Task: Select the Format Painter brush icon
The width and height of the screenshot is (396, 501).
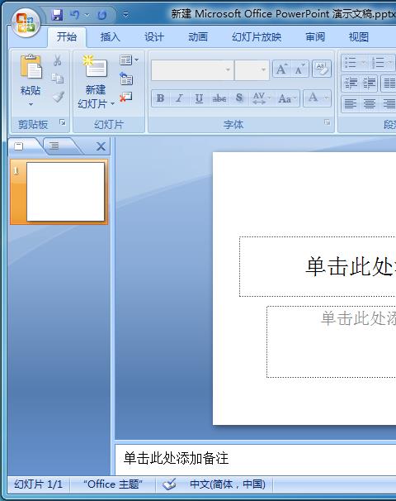Action: [x=58, y=97]
